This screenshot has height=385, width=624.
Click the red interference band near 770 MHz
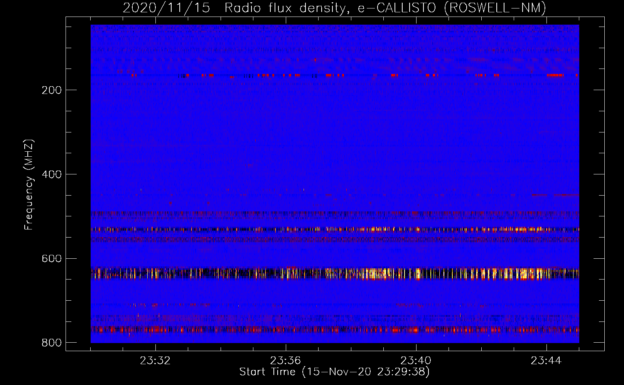pos(335,330)
